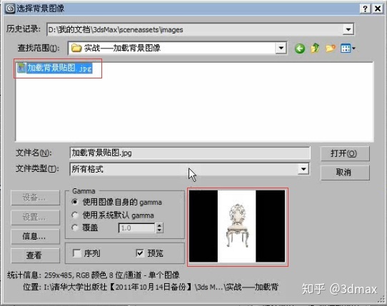This screenshot has height=306, width=387.
Task: Select 使用图像自身的 gamma radio
Action: tap(75, 202)
